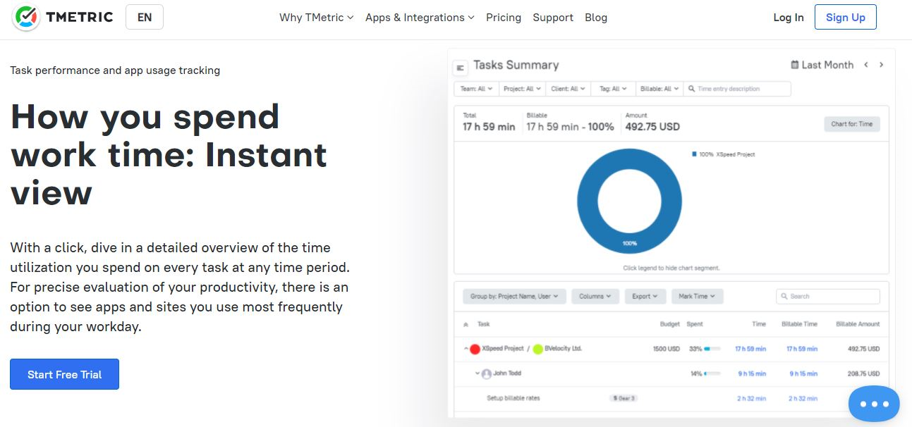The image size is (912, 427).
Task: Click the XSpeed Project 33% spent bar
Action: point(712,349)
